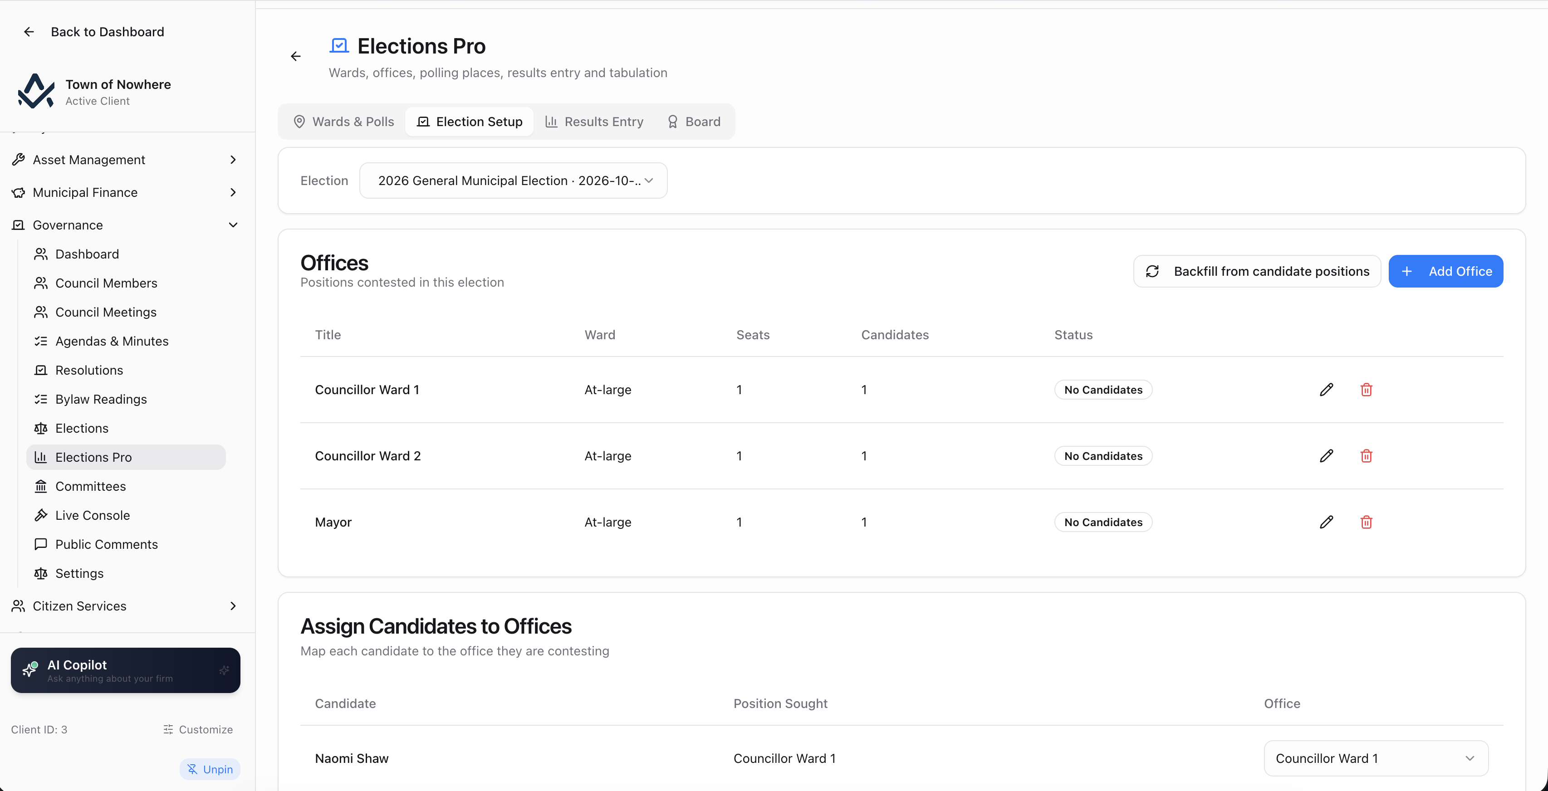1548x791 pixels.
Task: Delete the Councillor Ward 2 office
Action: (1366, 456)
